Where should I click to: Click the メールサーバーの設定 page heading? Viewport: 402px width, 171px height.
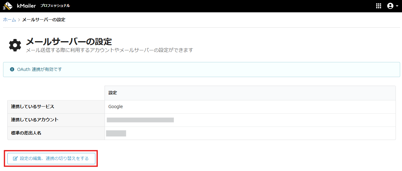point(69,42)
